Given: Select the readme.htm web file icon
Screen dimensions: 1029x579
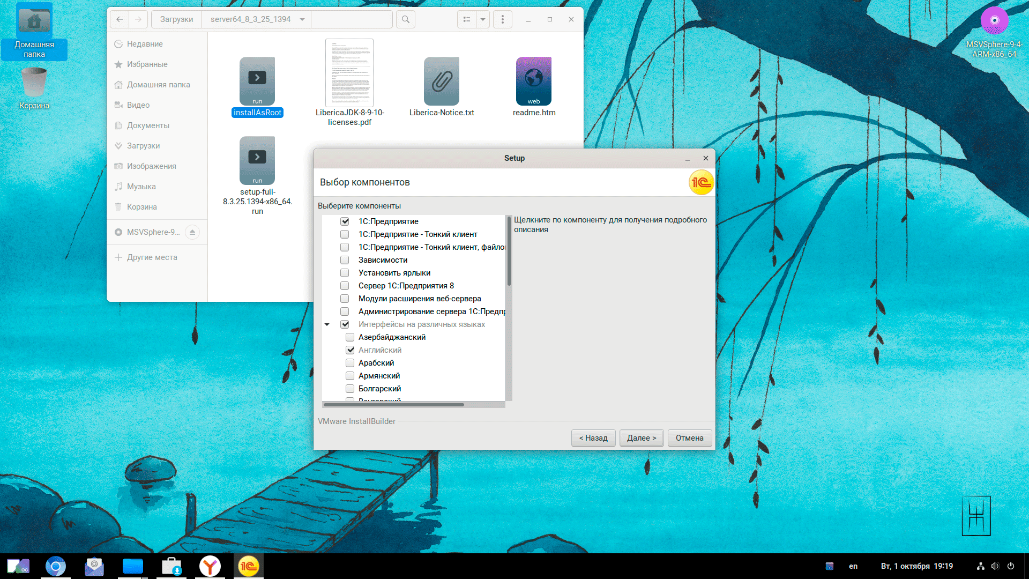Looking at the screenshot, I should [x=533, y=81].
